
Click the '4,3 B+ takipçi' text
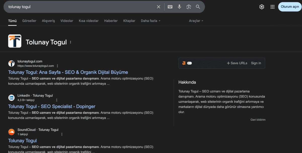pyautogui.click(x=26, y=100)
